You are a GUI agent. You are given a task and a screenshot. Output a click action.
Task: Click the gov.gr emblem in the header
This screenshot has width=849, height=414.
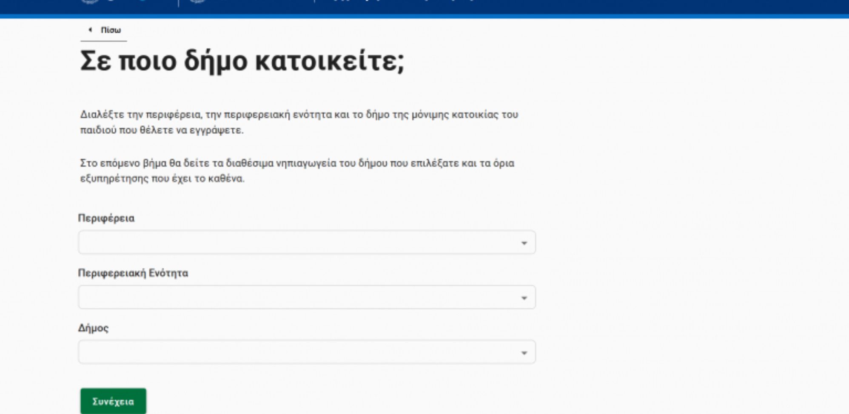tap(87, 3)
